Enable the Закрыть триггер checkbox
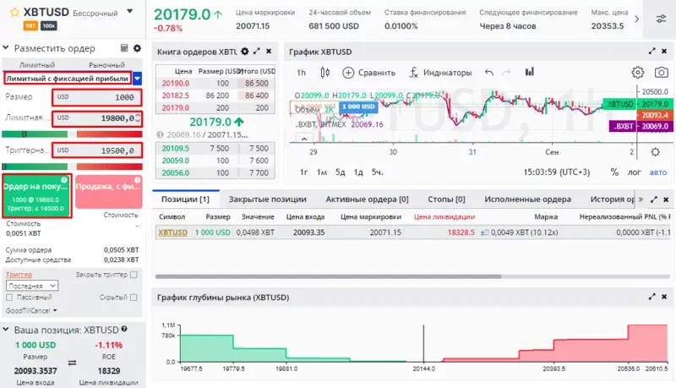The width and height of the screenshot is (676, 388). coord(134,275)
